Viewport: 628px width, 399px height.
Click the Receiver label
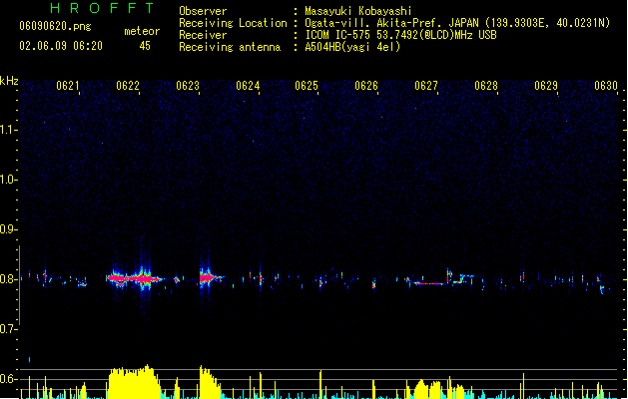pos(203,35)
